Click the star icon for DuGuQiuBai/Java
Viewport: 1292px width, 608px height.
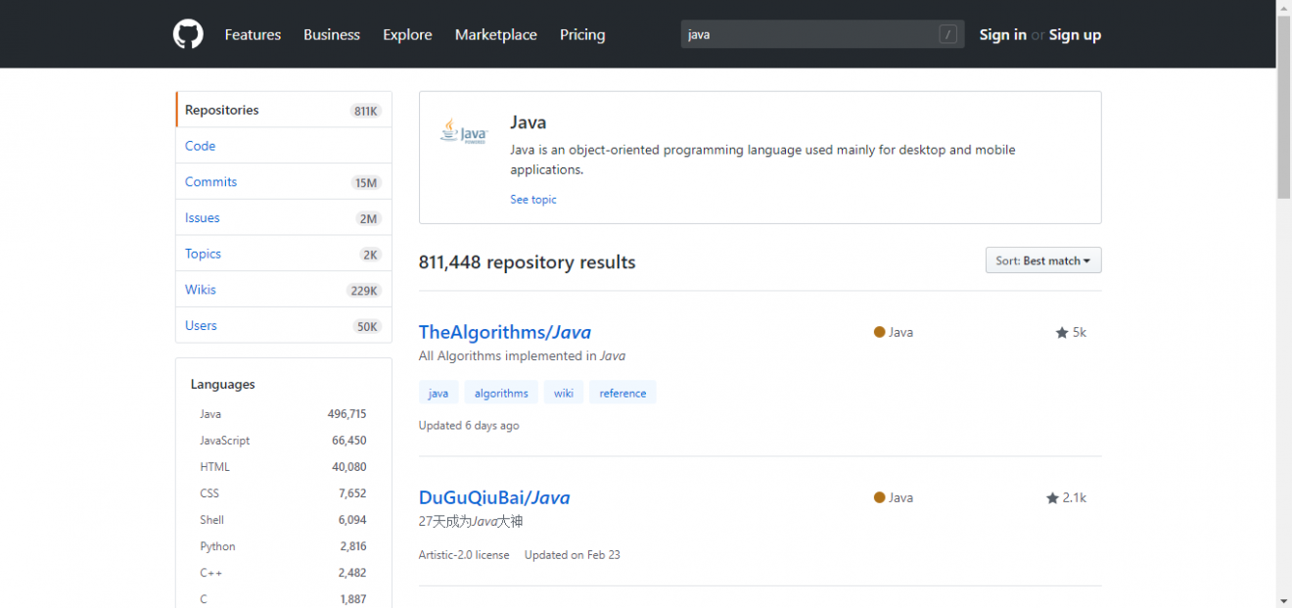click(1052, 498)
